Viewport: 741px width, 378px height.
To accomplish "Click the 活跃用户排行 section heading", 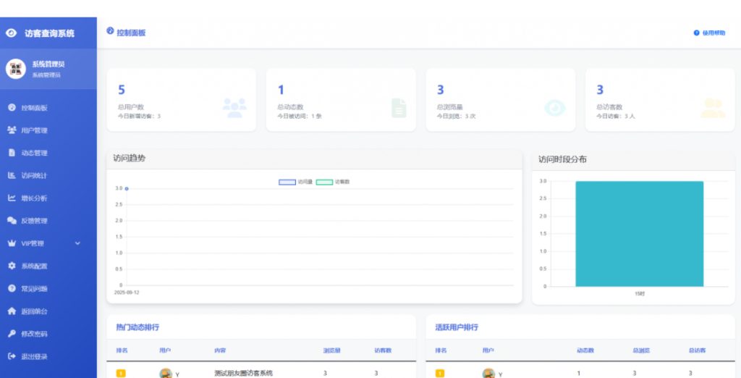I will click(457, 327).
